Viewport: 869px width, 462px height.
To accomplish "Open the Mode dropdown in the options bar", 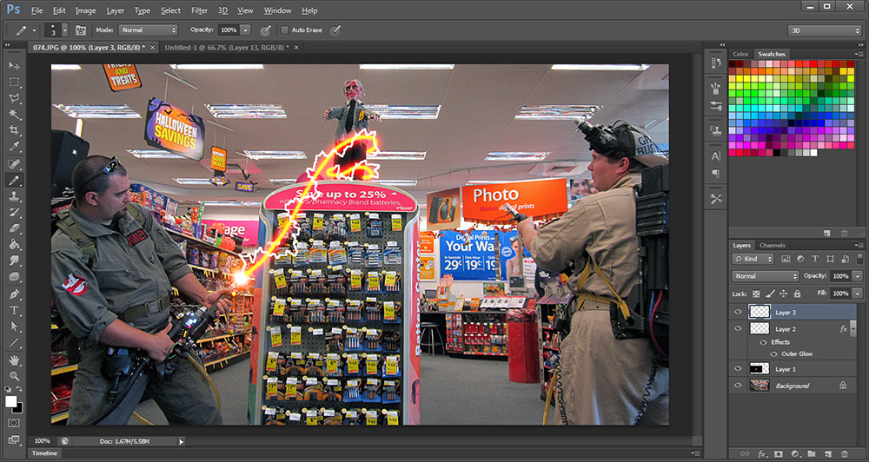I will tap(148, 30).
